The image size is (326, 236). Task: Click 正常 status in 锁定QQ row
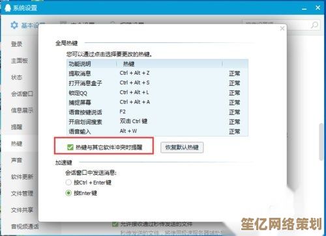(234, 93)
